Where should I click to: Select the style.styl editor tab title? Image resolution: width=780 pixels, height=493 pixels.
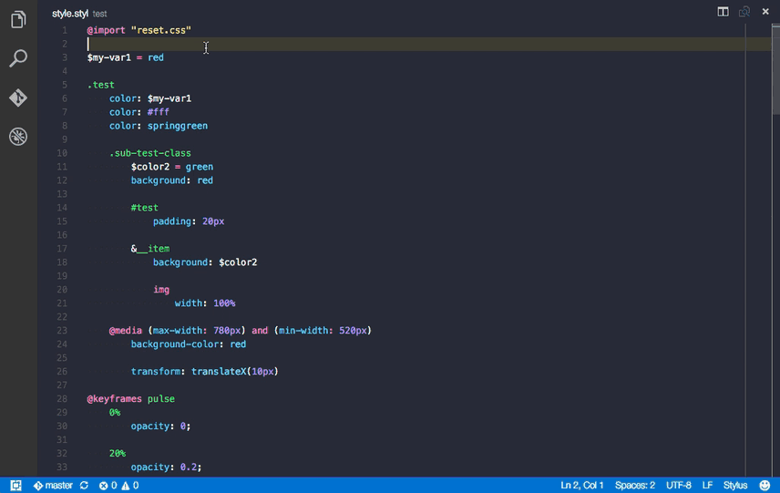(x=70, y=15)
